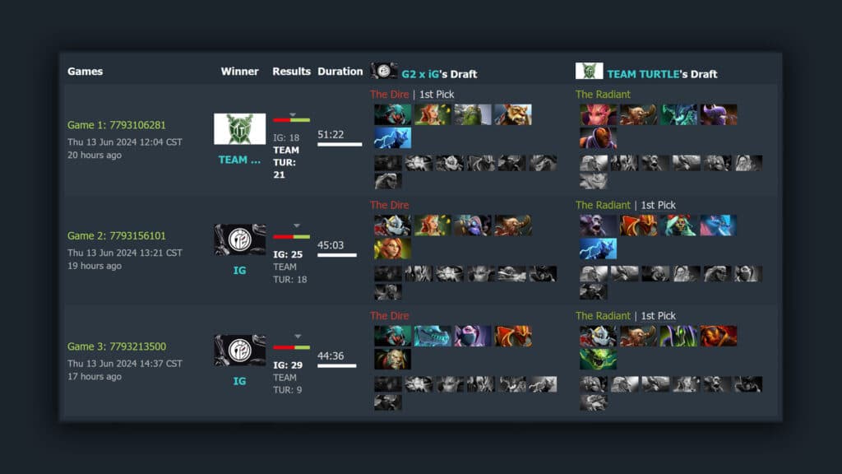Select Enchantress portrait in Game 2 Dire draft
The width and height of the screenshot is (842, 474).
coord(433,225)
